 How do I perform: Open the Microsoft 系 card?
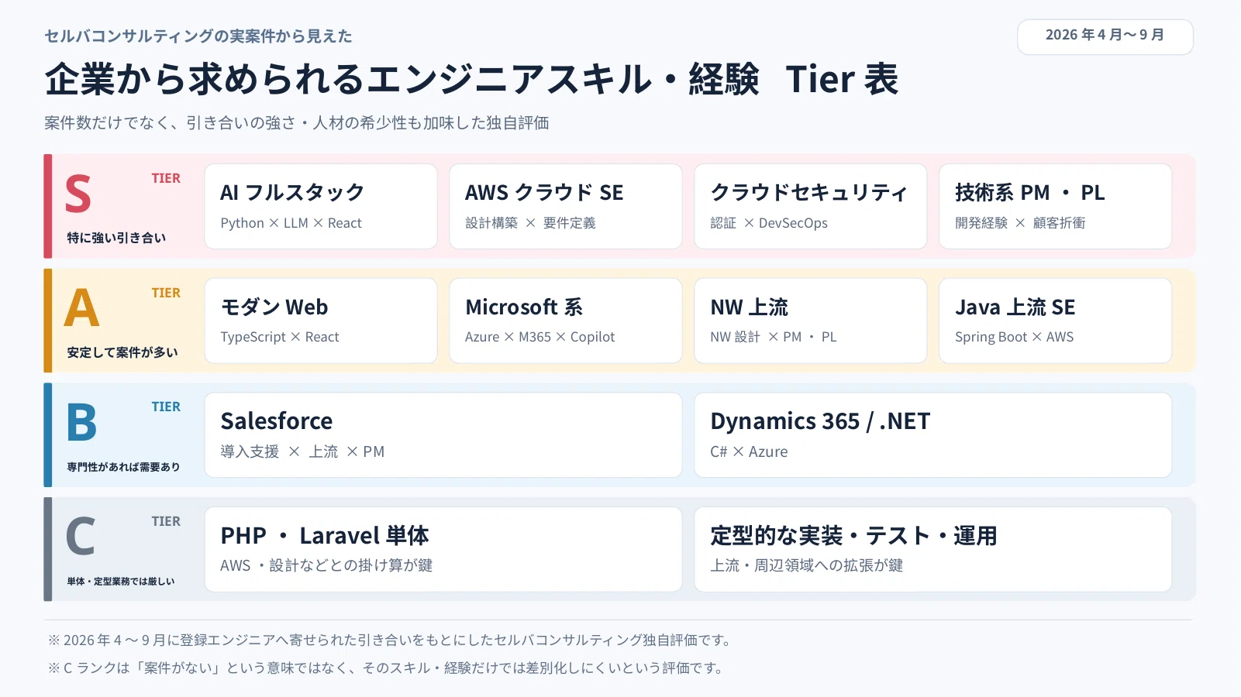click(566, 321)
